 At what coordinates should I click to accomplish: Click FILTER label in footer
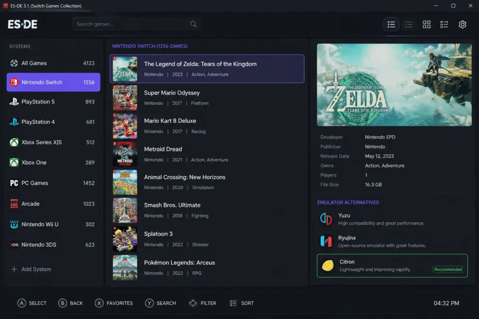[x=208, y=303]
